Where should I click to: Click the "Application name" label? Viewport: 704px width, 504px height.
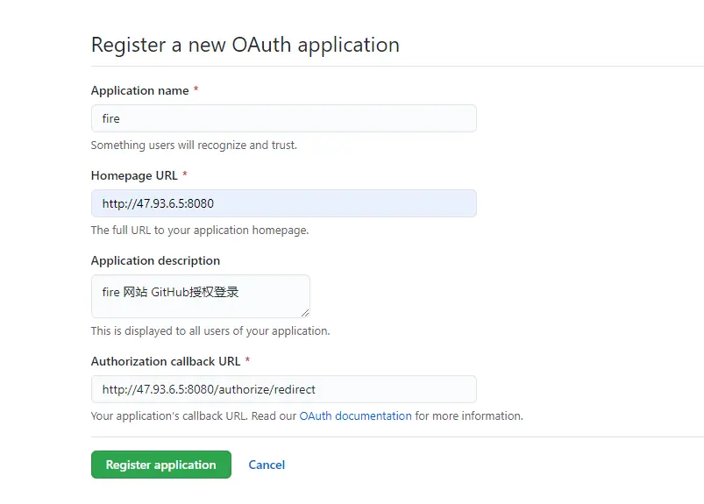click(139, 91)
